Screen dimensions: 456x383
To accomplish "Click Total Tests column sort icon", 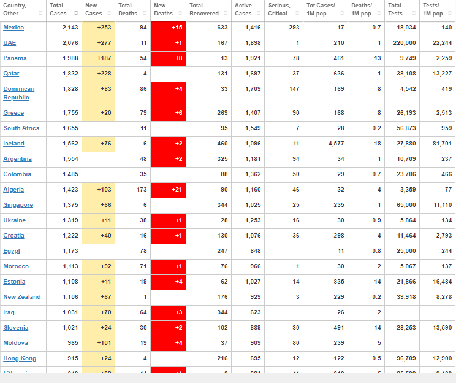I will (x=414, y=13).
